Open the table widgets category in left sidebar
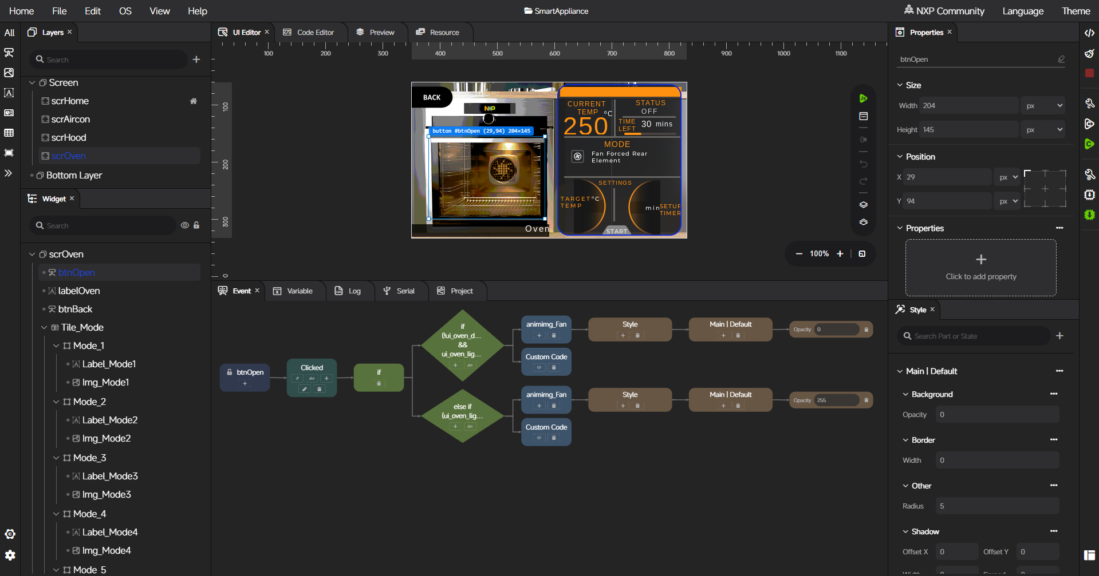This screenshot has height=576, width=1099. coord(9,133)
